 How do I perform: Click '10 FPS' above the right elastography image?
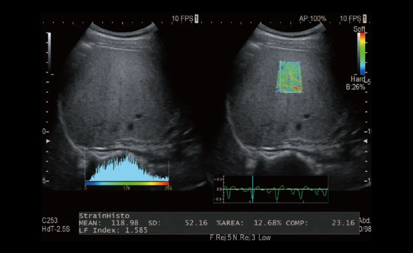pyautogui.click(x=350, y=19)
